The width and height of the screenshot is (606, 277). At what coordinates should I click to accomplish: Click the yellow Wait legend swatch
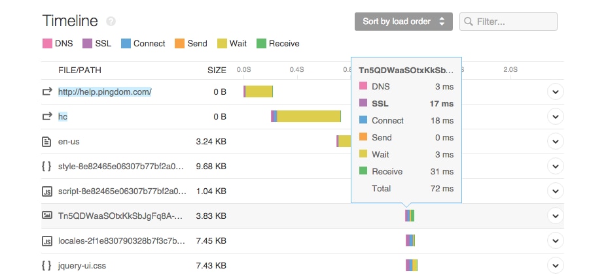tap(223, 44)
